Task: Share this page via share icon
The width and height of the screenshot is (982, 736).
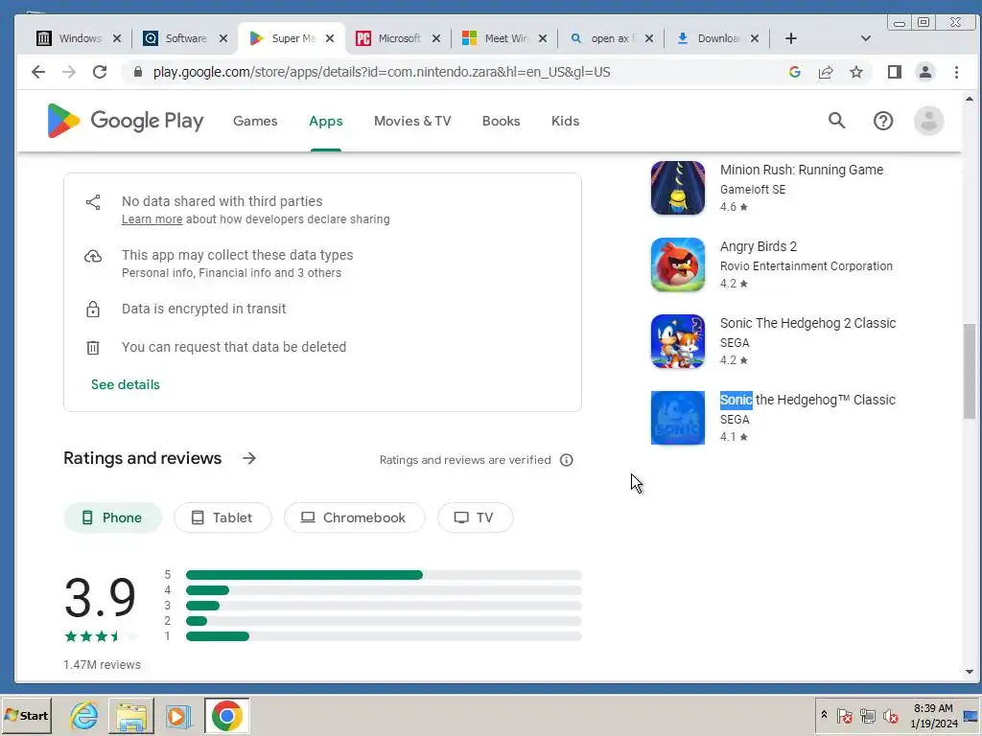Action: pyautogui.click(x=826, y=72)
